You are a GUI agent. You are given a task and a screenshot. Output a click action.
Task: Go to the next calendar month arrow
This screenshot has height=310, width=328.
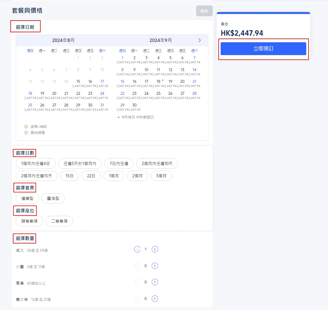199,40
